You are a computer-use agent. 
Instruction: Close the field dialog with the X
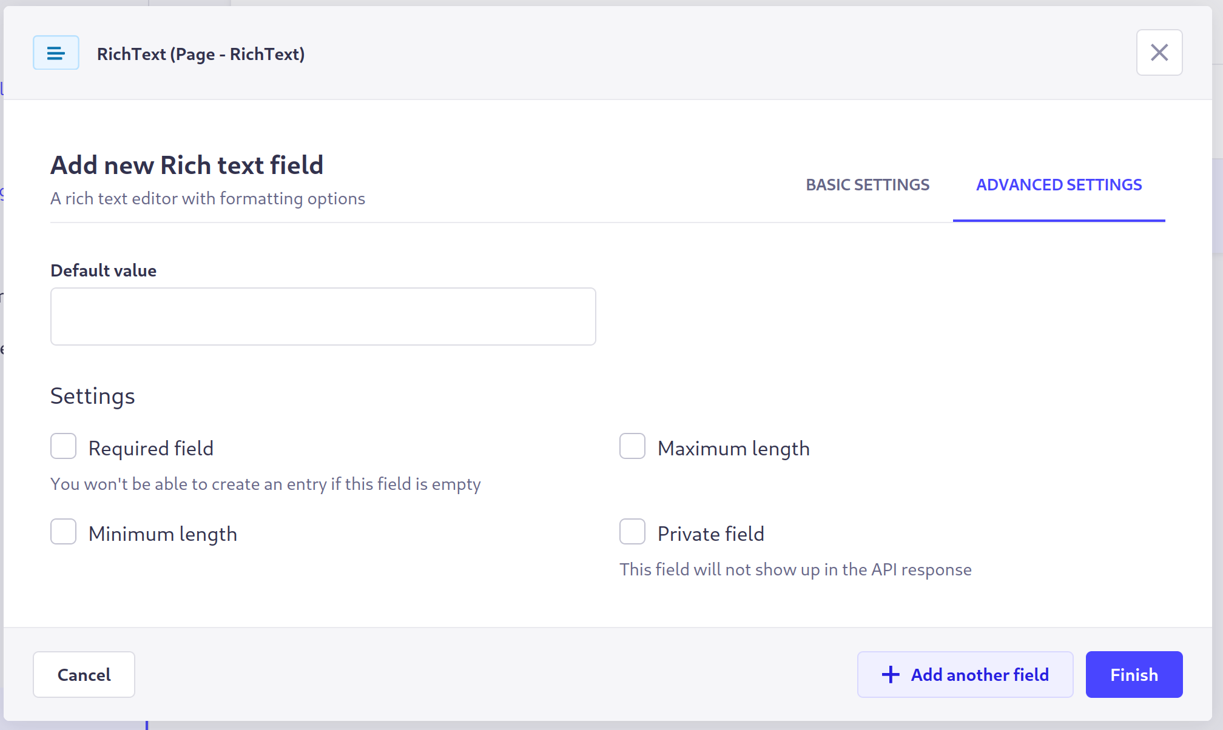[x=1159, y=53]
